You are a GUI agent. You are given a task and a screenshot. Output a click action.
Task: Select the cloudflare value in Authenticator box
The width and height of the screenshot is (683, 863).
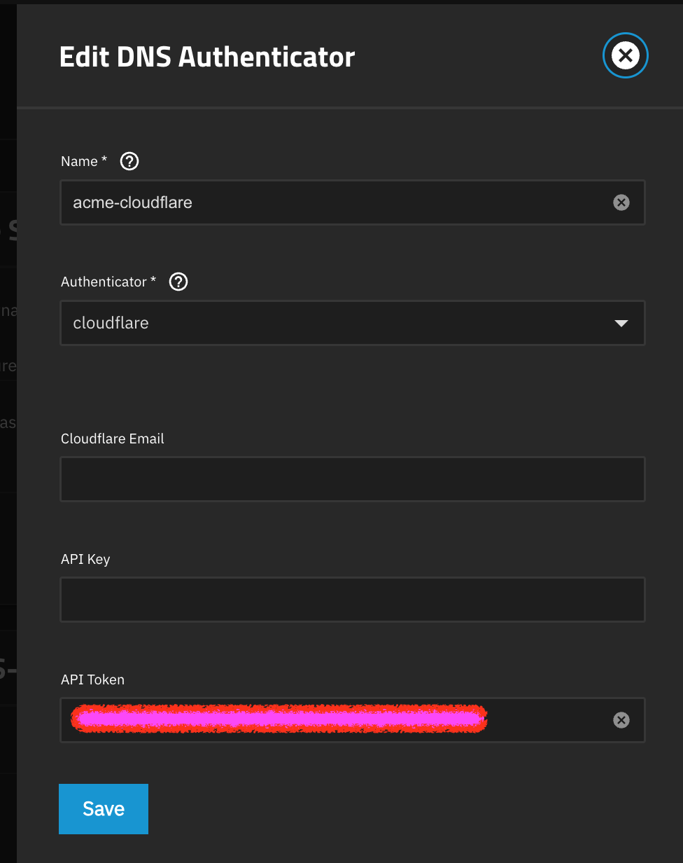(111, 323)
